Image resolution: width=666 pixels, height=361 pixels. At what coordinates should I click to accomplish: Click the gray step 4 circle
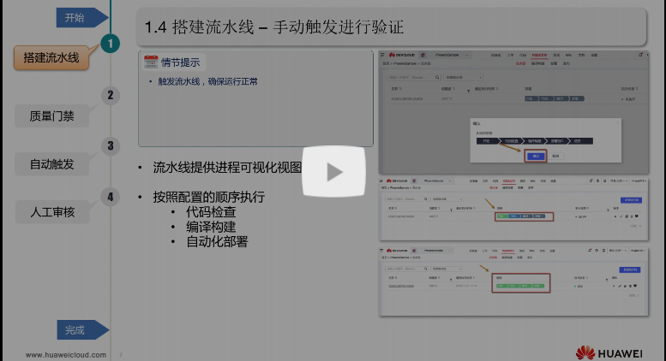[111, 197]
